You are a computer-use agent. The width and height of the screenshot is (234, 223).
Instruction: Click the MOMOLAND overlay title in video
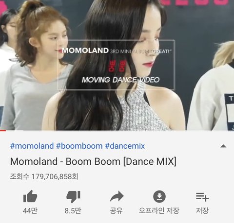point(85,51)
